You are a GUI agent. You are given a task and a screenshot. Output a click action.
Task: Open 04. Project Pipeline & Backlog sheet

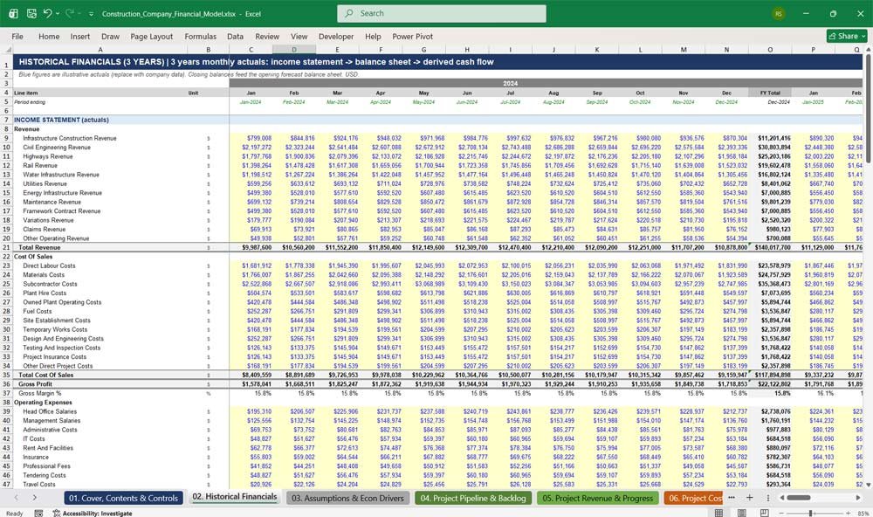pyautogui.click(x=473, y=498)
